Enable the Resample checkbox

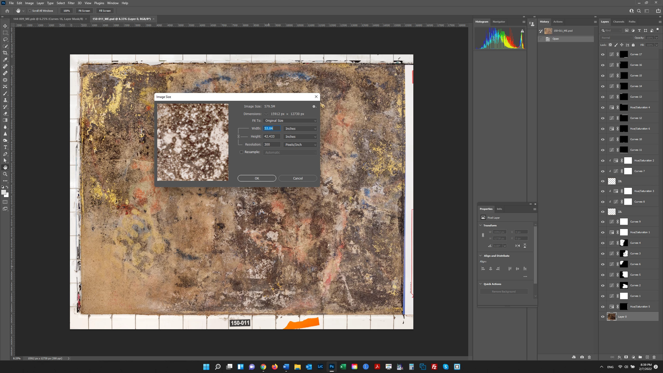(241, 152)
